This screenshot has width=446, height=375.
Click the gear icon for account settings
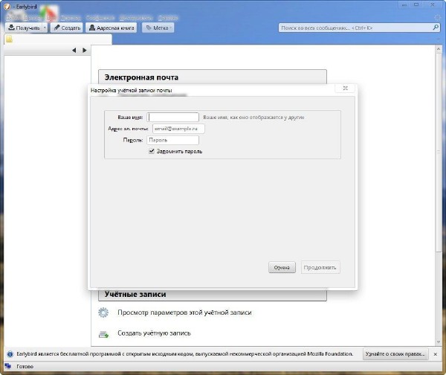click(104, 313)
